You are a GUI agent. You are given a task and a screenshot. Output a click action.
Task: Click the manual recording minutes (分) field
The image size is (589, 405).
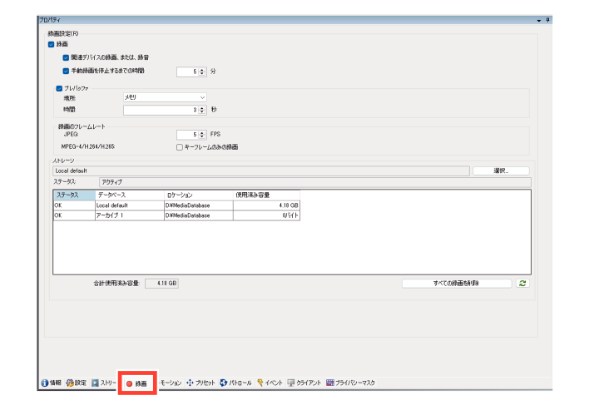pos(187,72)
